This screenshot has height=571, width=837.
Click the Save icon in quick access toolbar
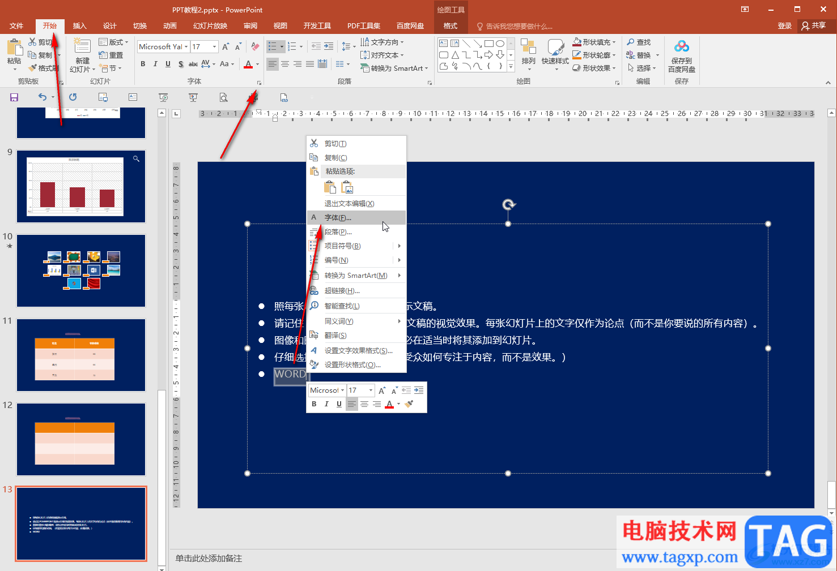(x=14, y=97)
